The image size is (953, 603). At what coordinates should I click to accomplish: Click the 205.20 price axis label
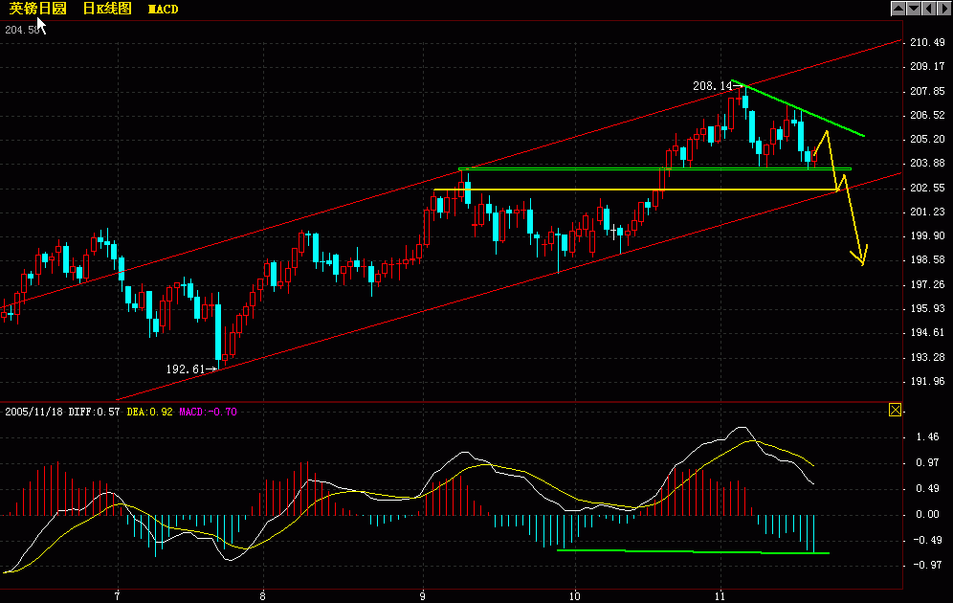pyautogui.click(x=927, y=139)
